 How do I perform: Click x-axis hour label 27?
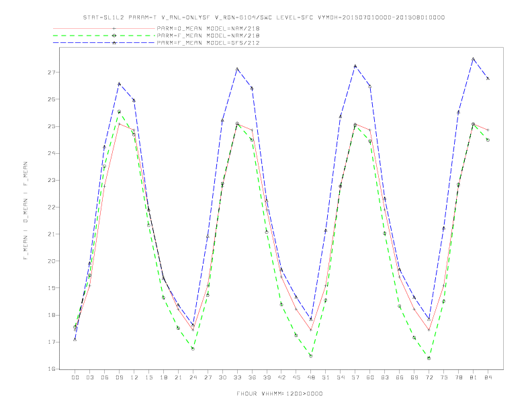click(x=208, y=377)
